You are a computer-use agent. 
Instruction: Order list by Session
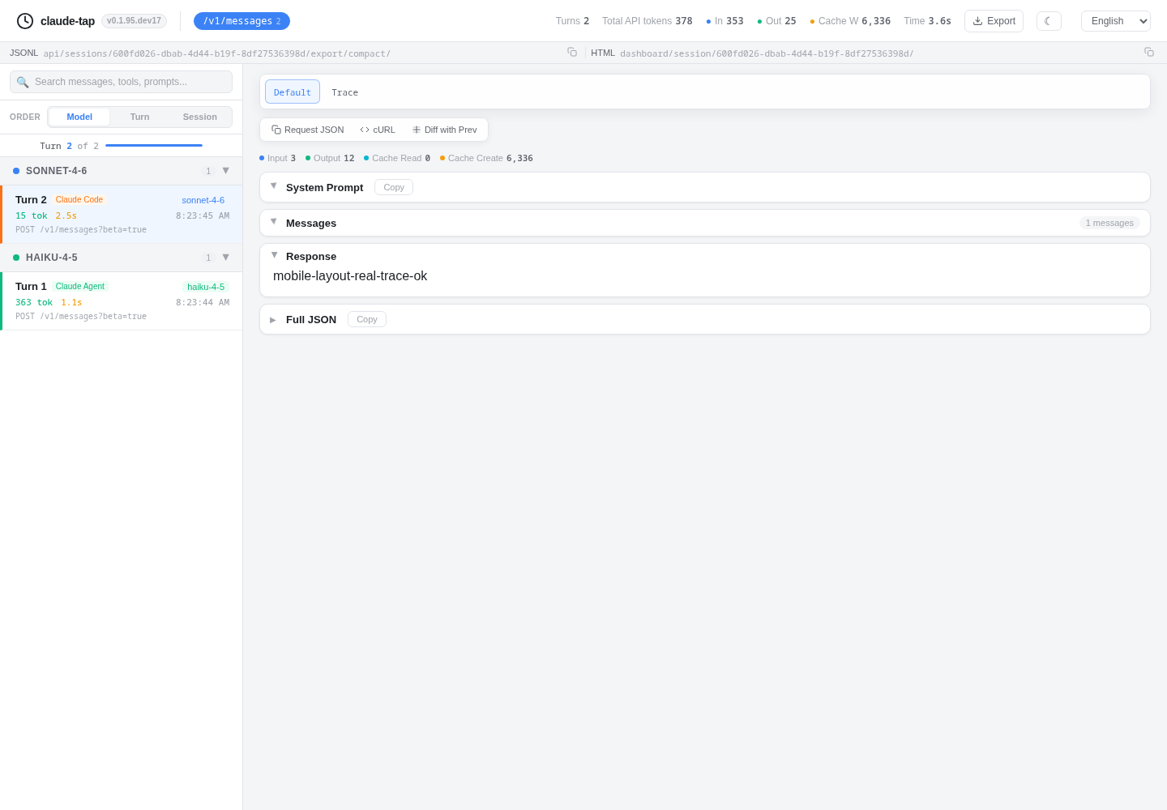tap(199, 117)
